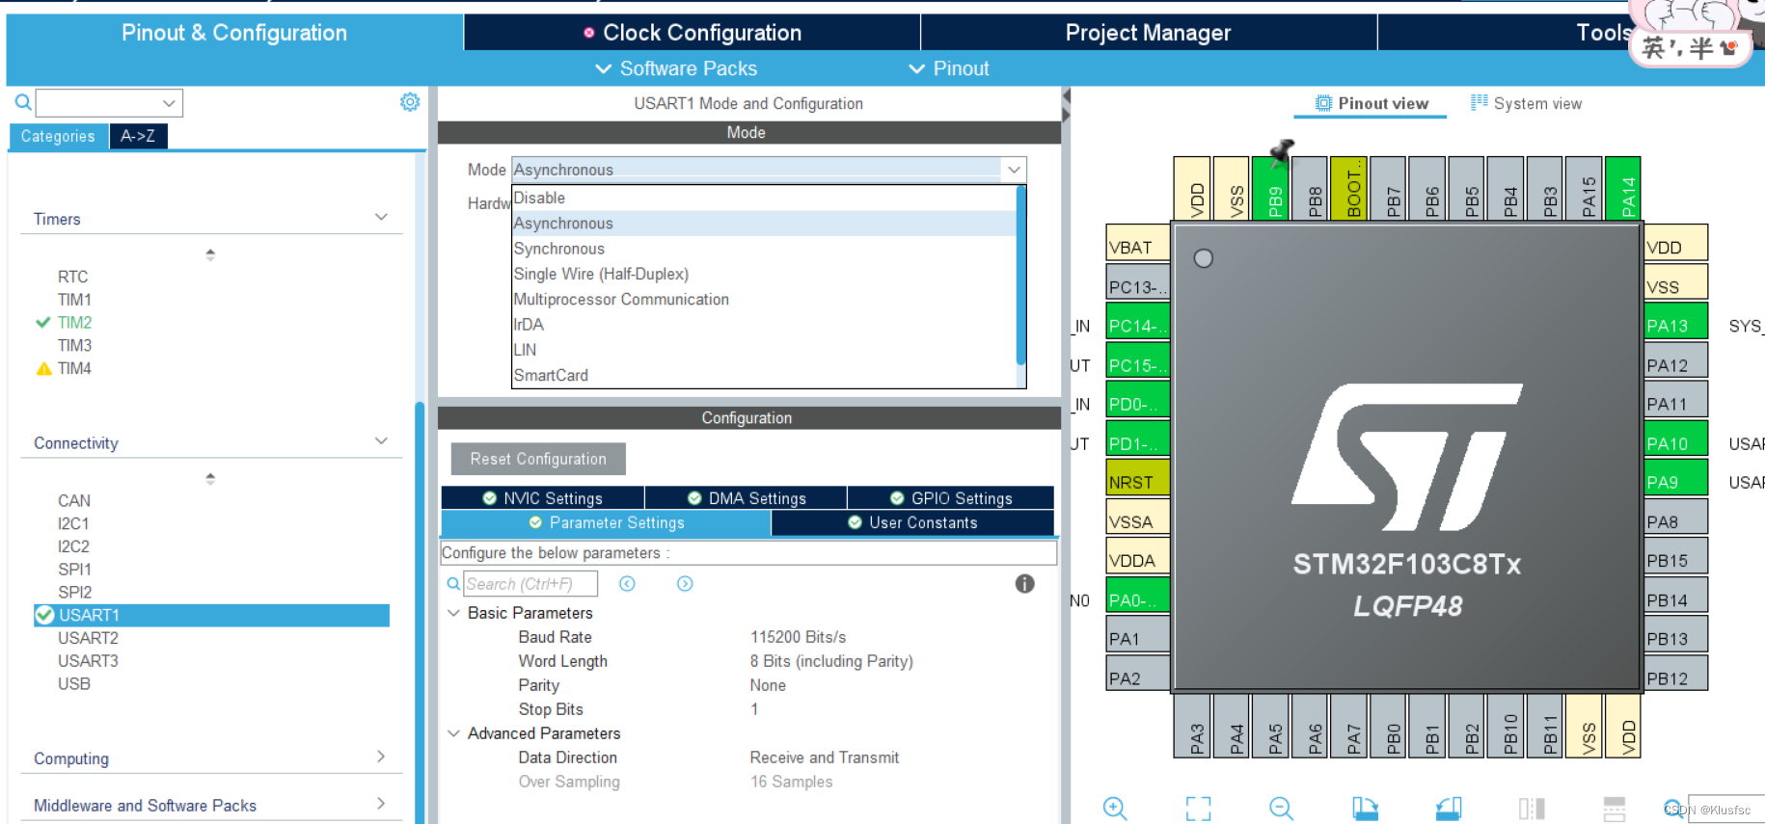Expand Middleware and Software Packs
The width and height of the screenshot is (1765, 824).
(381, 803)
